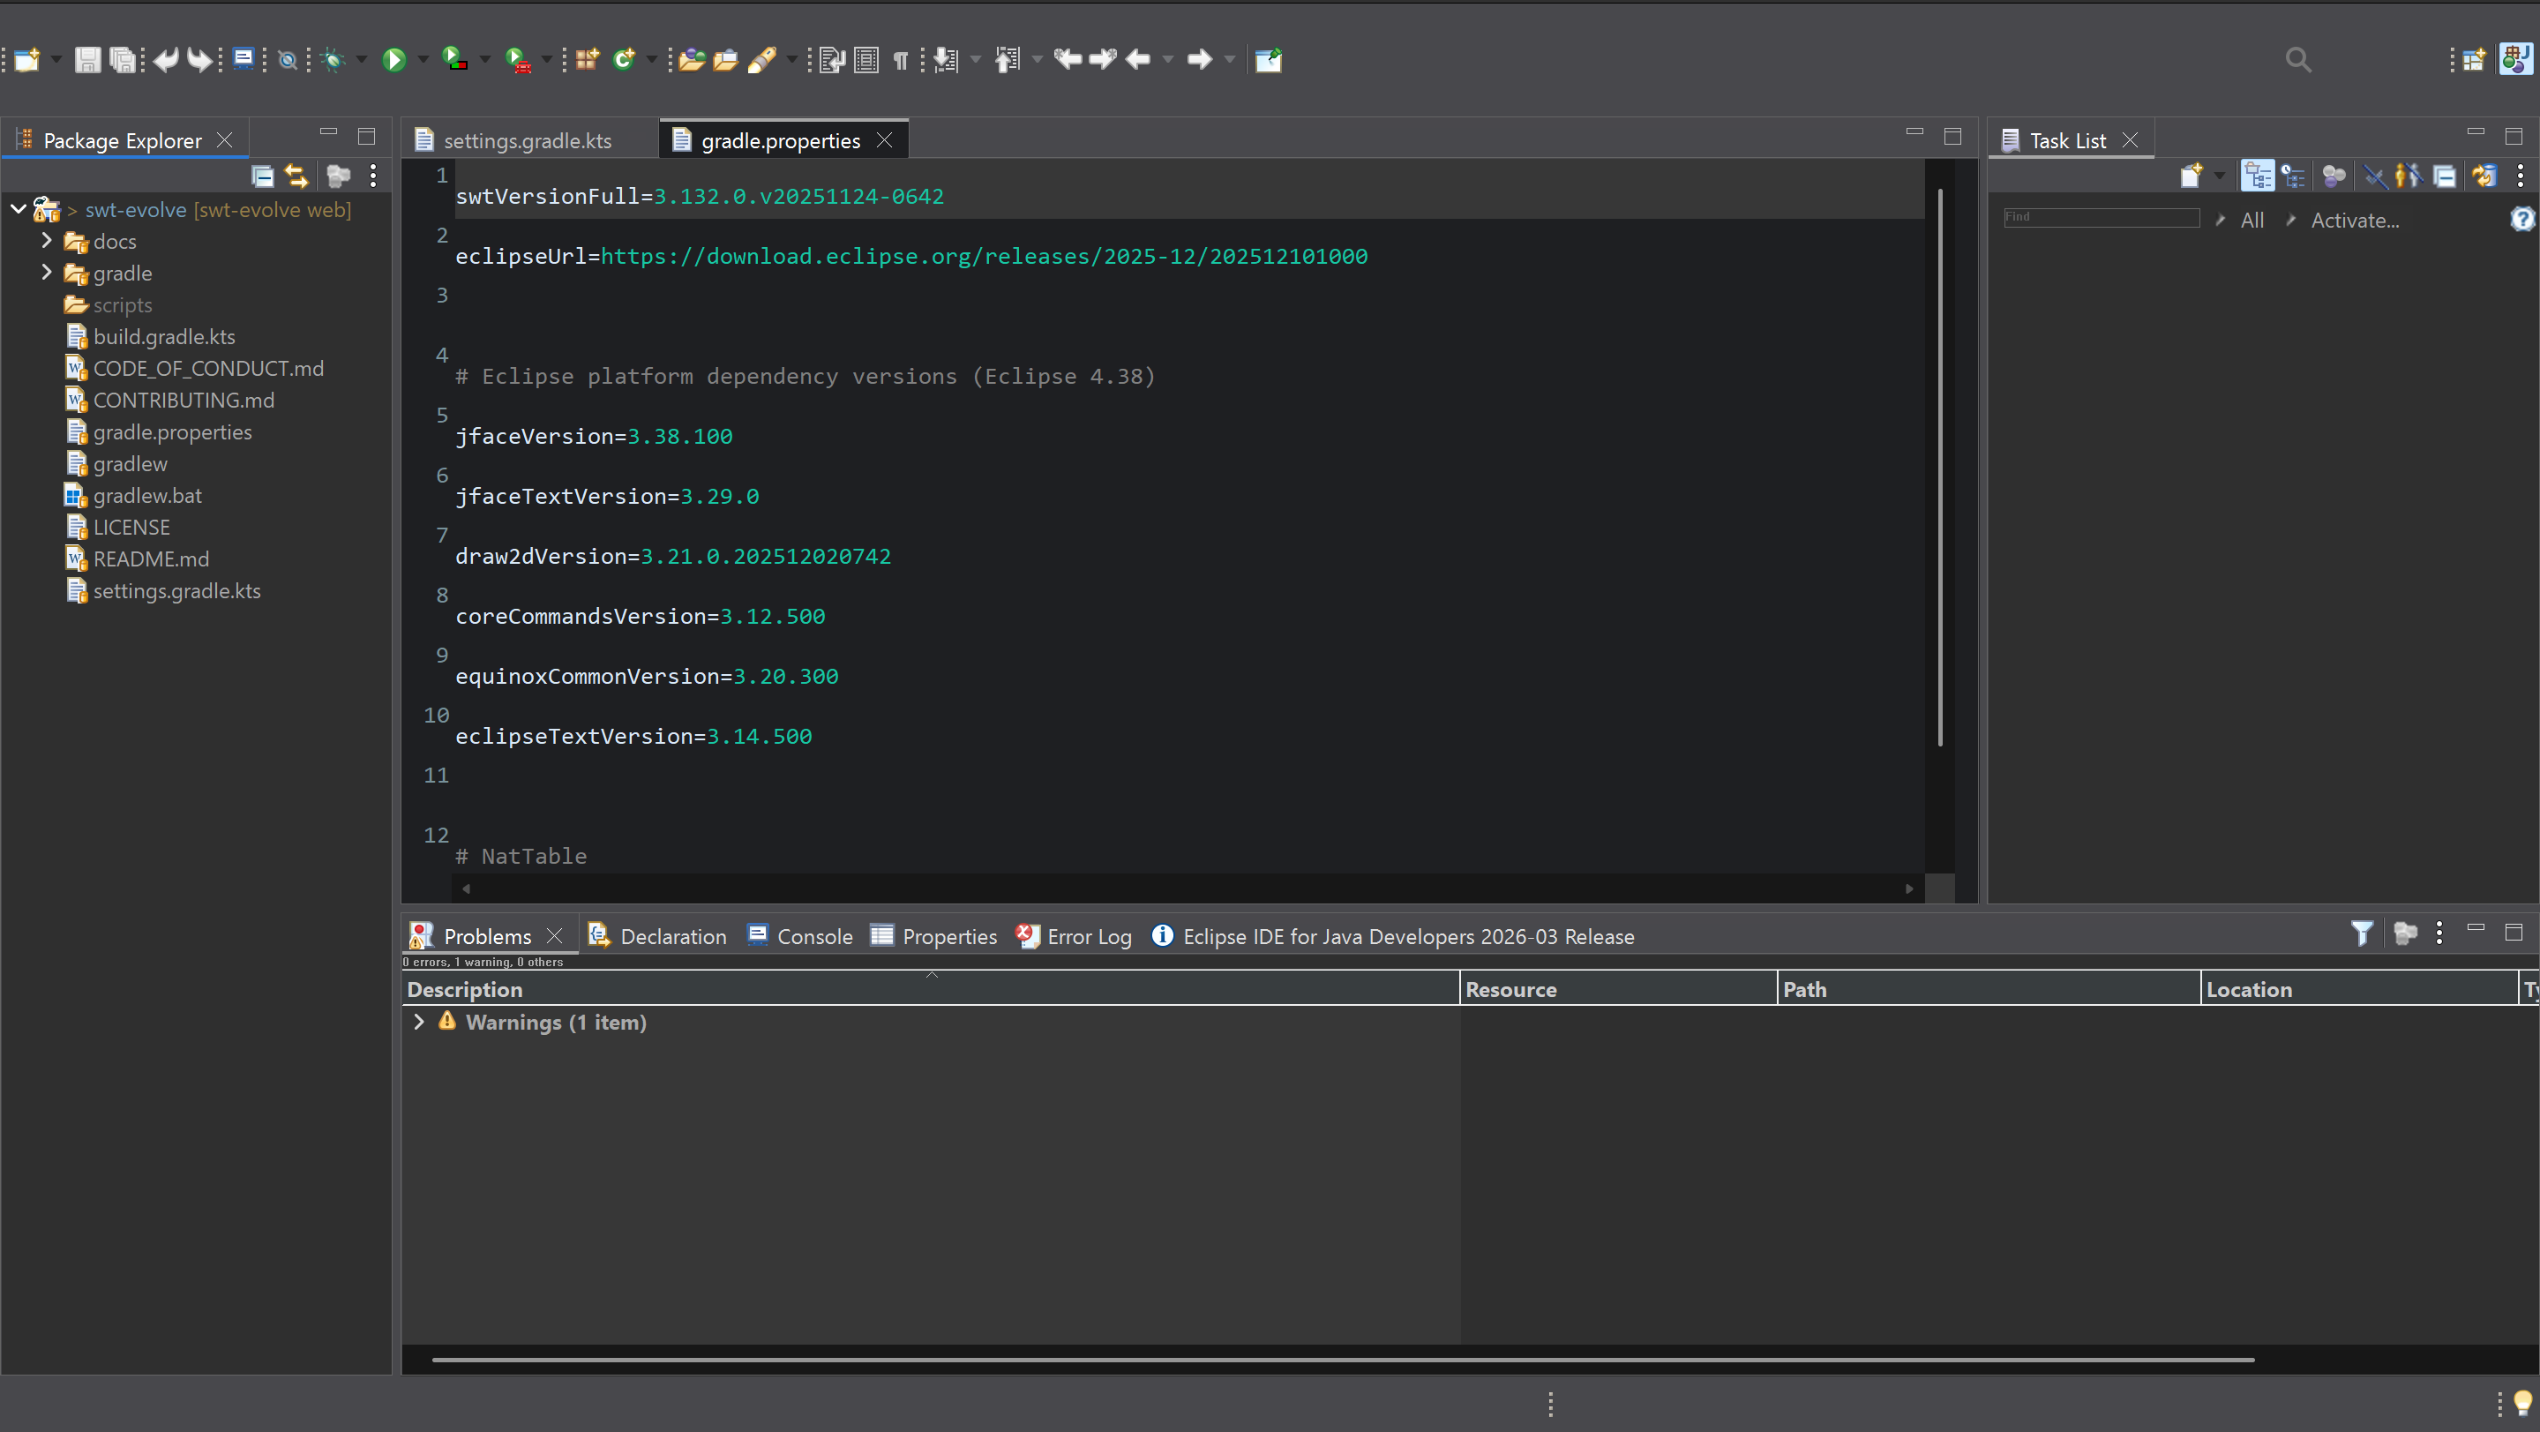Select the Java perspective button
Viewport: 2540px width, 1432px height.
click(2516, 59)
